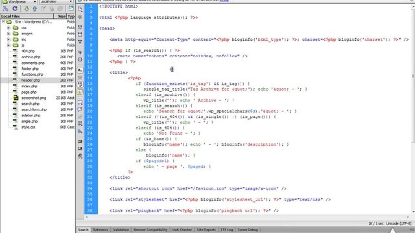Click the Check In files icon

(52, 8)
